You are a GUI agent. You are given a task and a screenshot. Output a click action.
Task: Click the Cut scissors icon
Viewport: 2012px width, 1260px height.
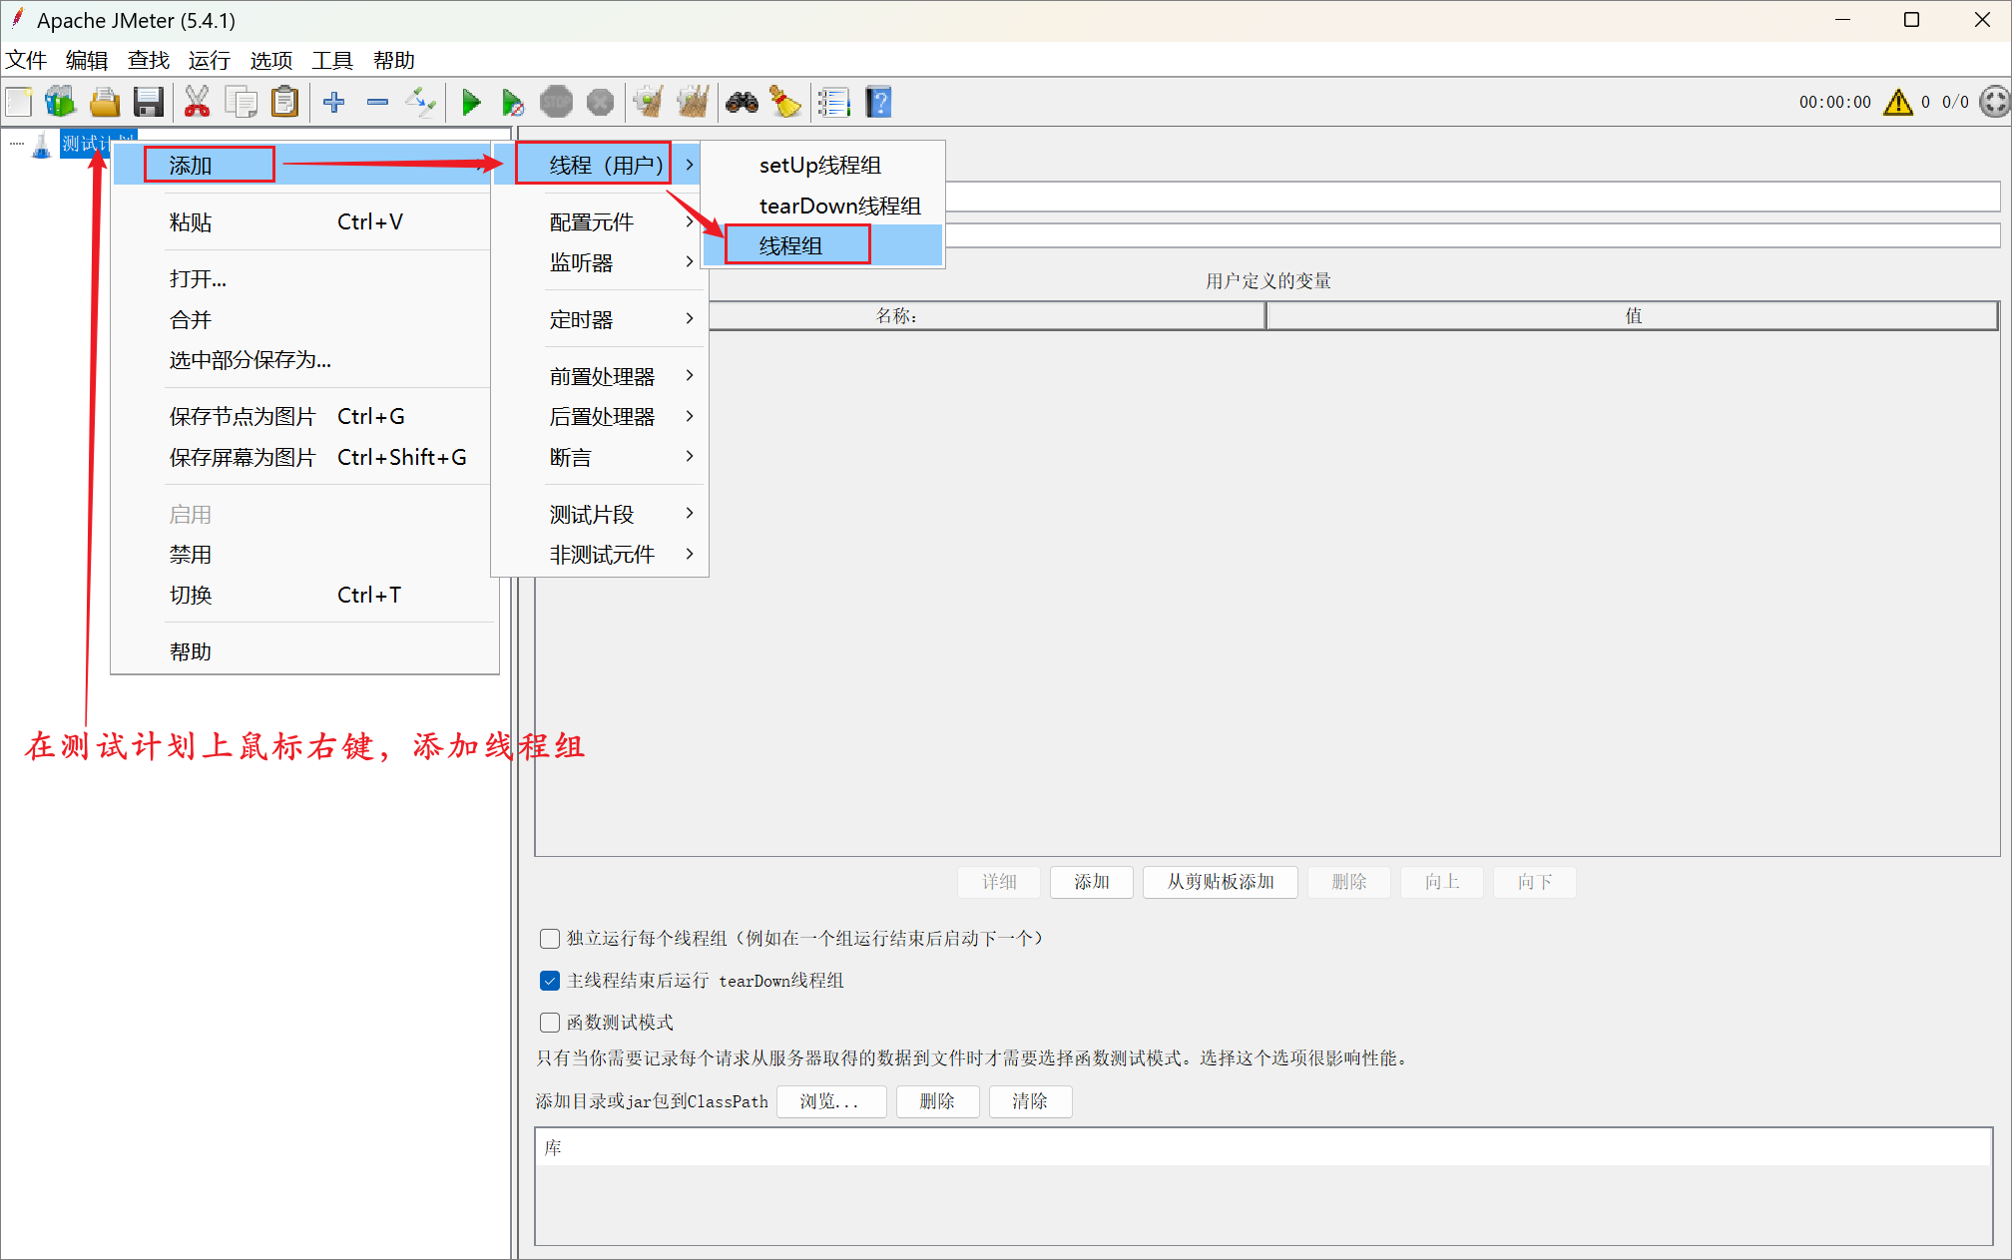point(198,102)
